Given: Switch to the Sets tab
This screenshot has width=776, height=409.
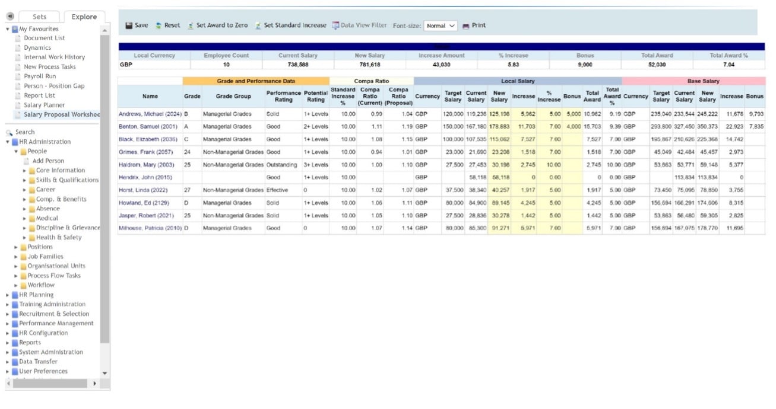Looking at the screenshot, I should [x=40, y=16].
